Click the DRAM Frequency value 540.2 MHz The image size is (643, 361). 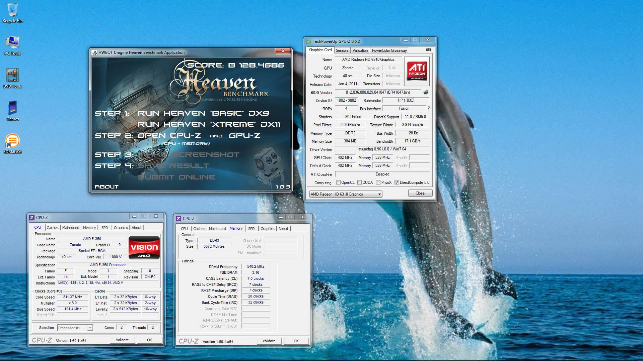[x=256, y=266]
